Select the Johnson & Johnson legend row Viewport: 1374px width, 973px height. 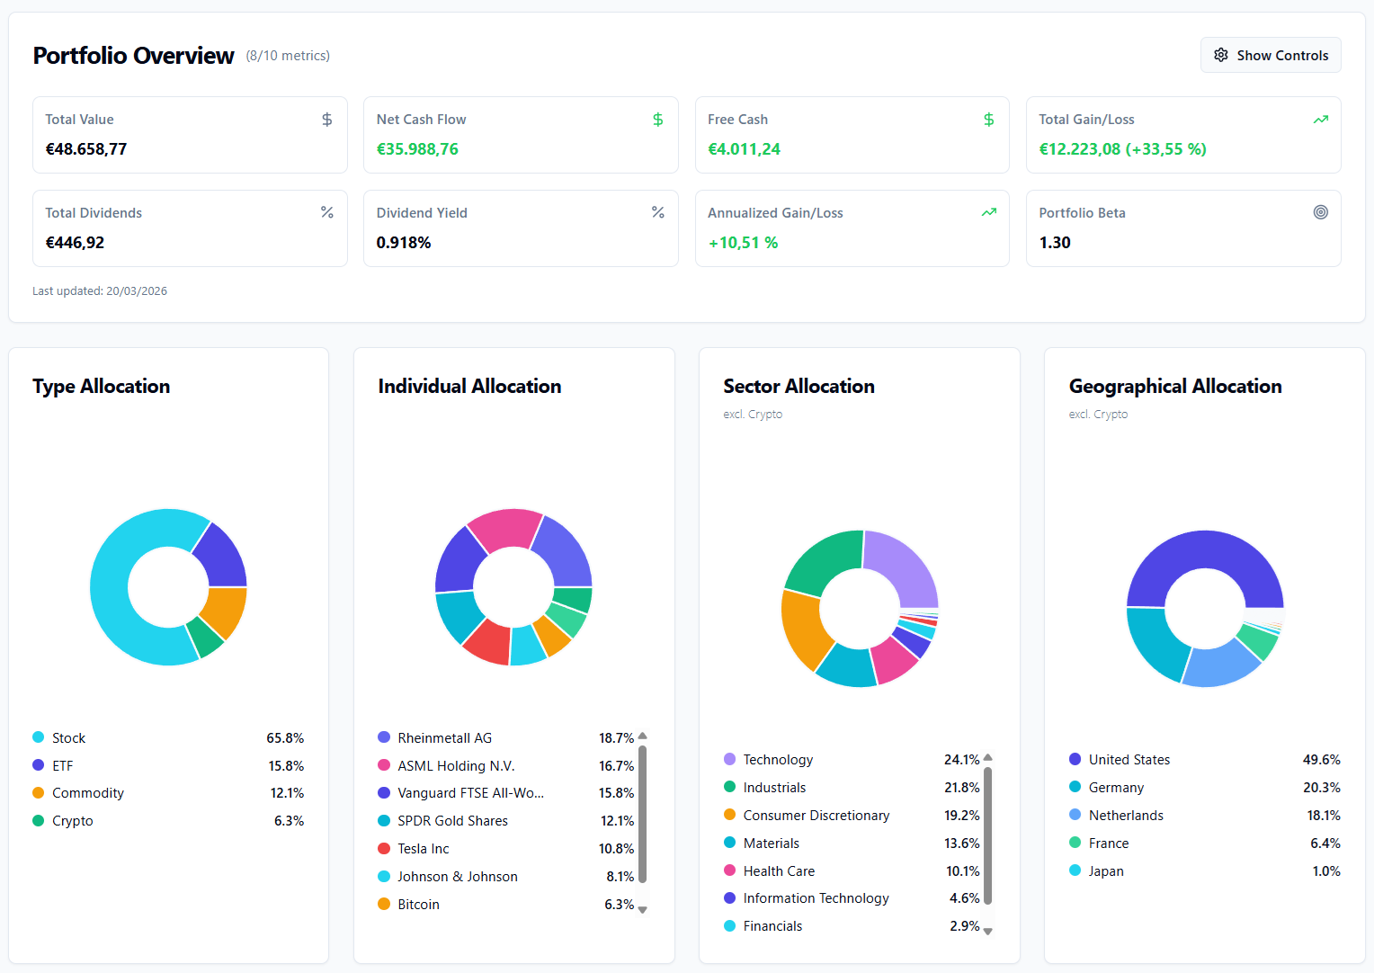(x=506, y=876)
